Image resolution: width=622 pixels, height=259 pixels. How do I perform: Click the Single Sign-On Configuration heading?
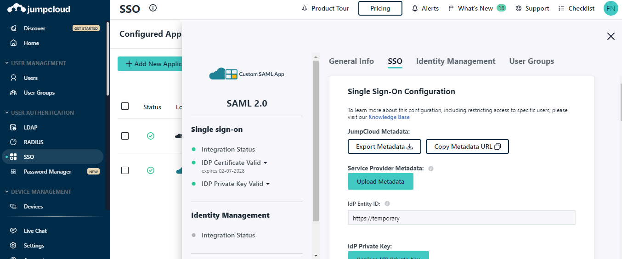click(x=401, y=91)
